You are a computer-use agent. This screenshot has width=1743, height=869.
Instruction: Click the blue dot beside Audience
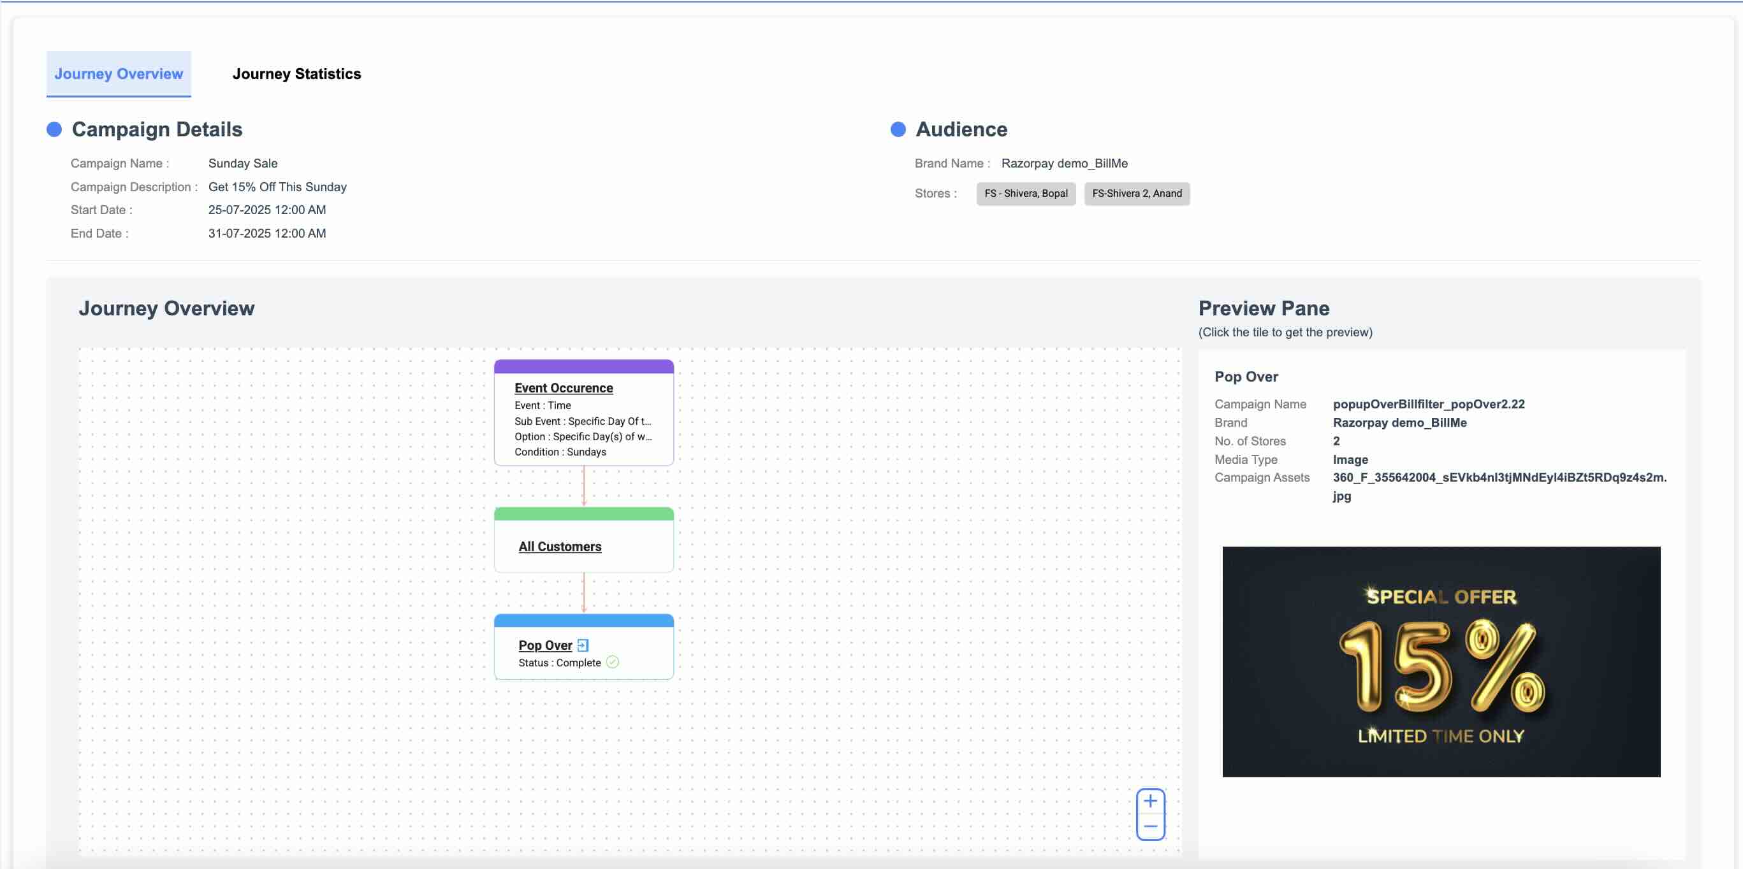tap(897, 129)
